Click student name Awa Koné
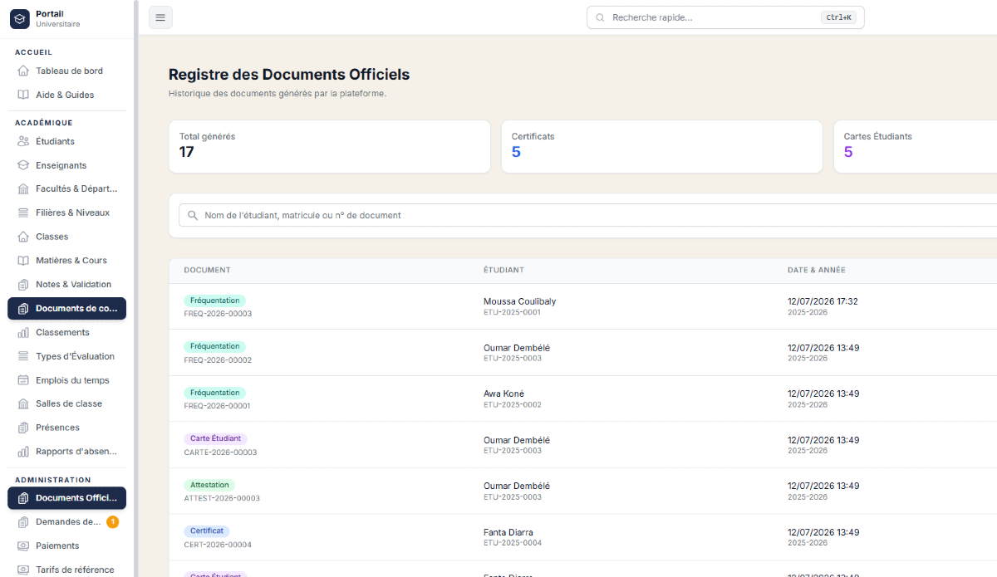This screenshot has height=577, width=997. point(503,394)
